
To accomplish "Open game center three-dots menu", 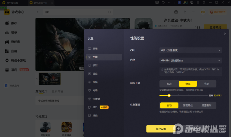I will [x=194, y=12].
